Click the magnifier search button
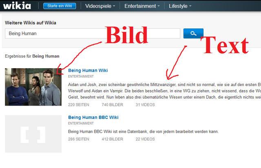The image size is (261, 168). pyautogui.click(x=193, y=33)
